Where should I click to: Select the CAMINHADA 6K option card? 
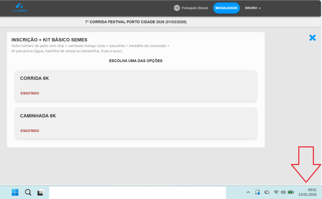[136, 123]
